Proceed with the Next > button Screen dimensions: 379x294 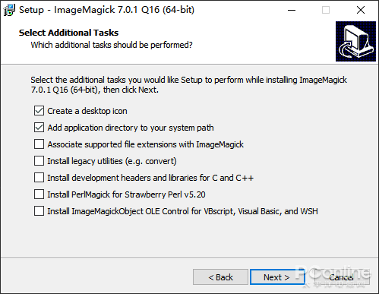pyautogui.click(x=276, y=277)
